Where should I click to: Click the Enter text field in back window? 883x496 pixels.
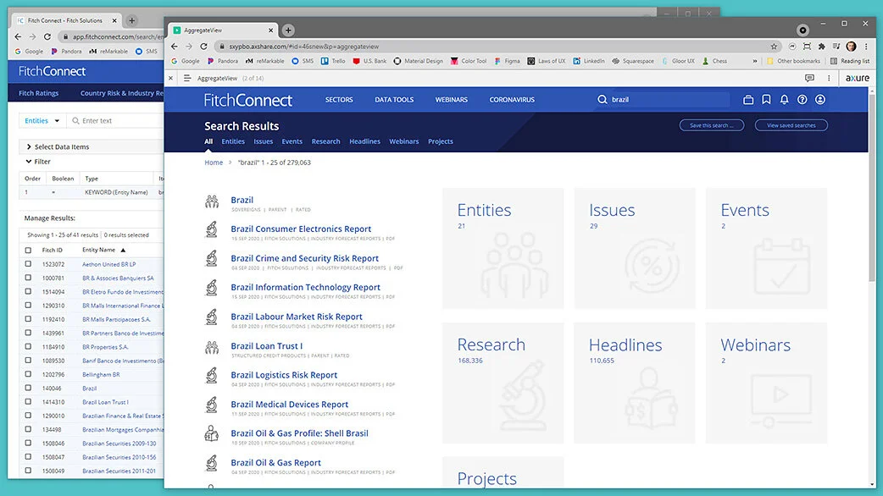(x=115, y=120)
